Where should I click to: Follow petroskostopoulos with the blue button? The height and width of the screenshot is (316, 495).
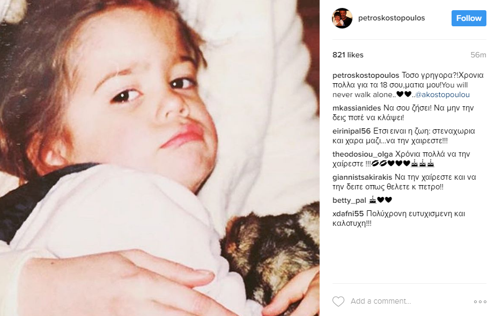coord(469,18)
